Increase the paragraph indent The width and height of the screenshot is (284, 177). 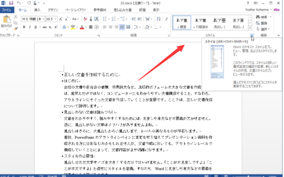pos(139,19)
